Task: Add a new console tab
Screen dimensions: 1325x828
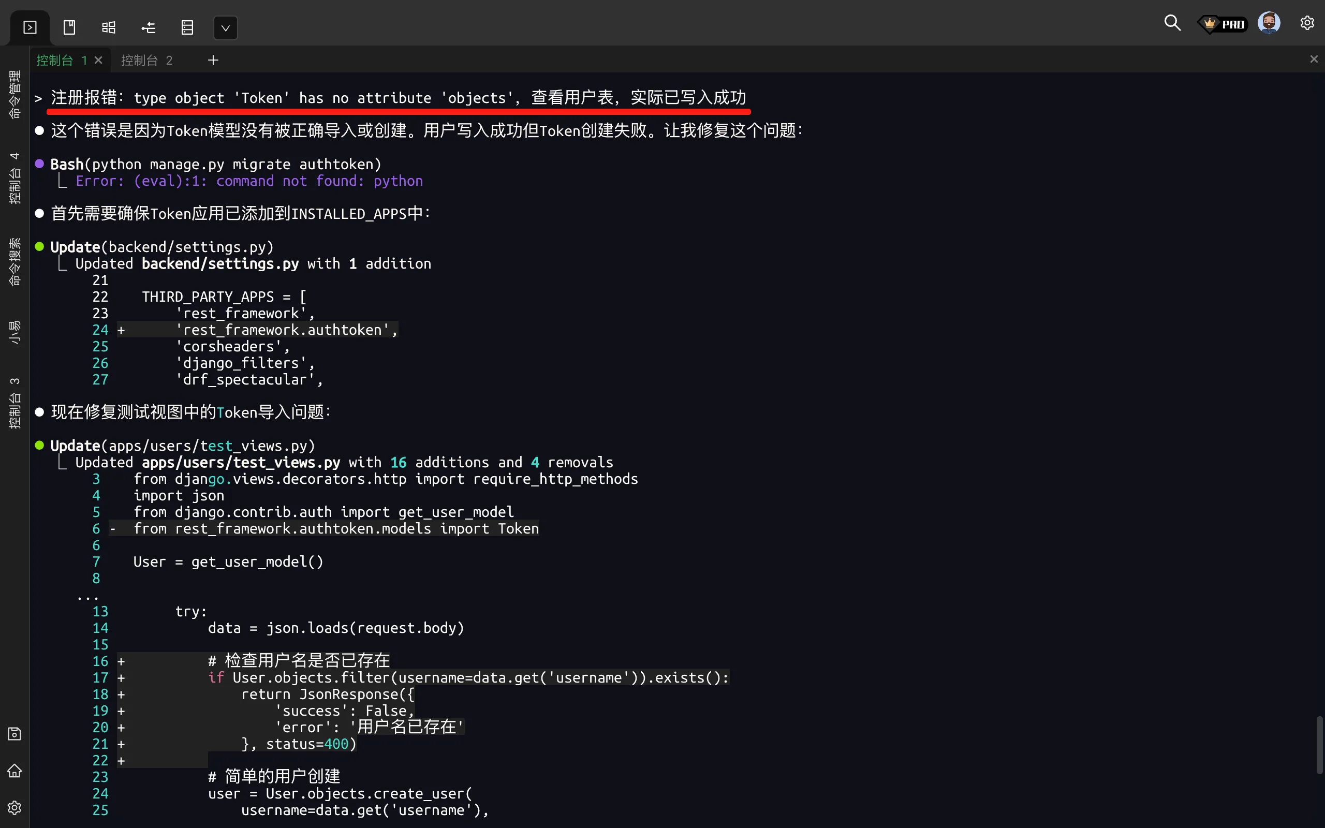Action: 213,60
